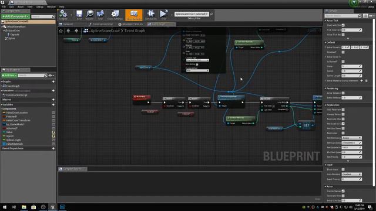Toggle visibility eye for the Speed variable

pos(53,136)
